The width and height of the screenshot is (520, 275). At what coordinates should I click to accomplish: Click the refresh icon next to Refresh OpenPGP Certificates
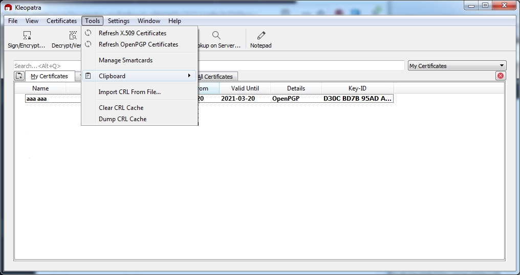(x=88, y=44)
